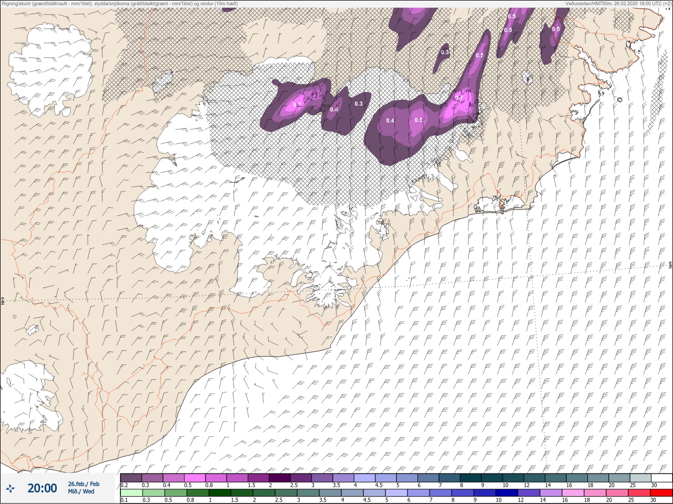
Task: Click the 20:00 forecast time display
Action: click(42, 488)
